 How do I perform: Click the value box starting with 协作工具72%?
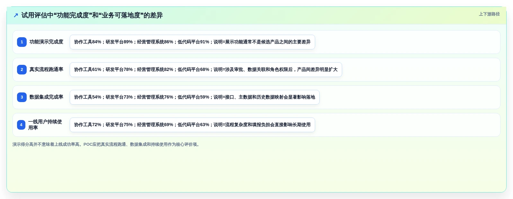[x=192, y=125]
